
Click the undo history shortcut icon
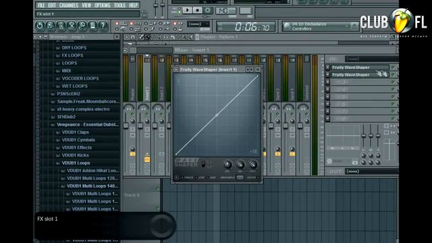[x=40, y=26]
